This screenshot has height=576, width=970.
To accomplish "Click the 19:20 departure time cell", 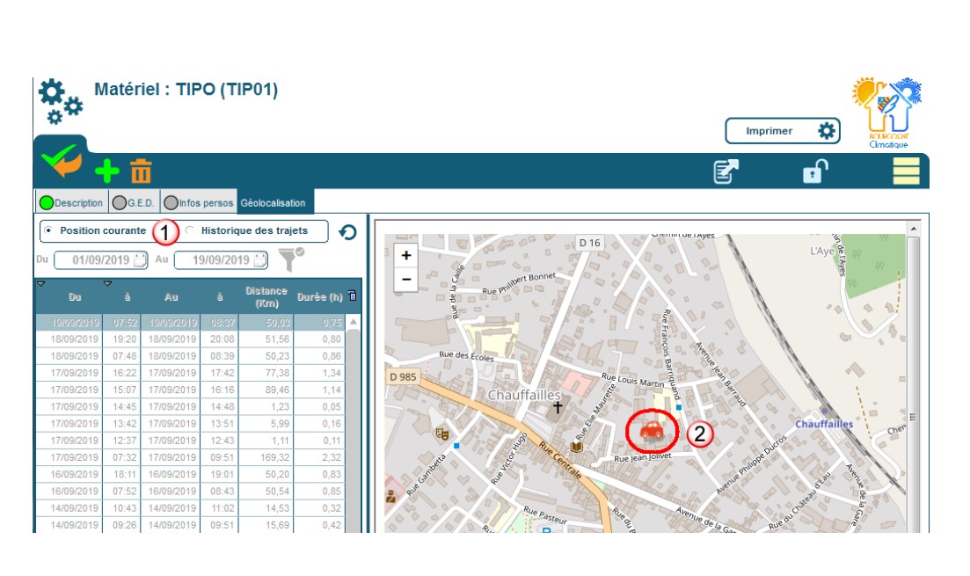I will click(124, 339).
